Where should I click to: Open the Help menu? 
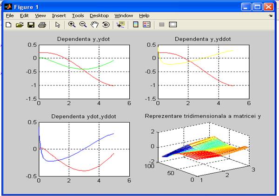pos(144,16)
